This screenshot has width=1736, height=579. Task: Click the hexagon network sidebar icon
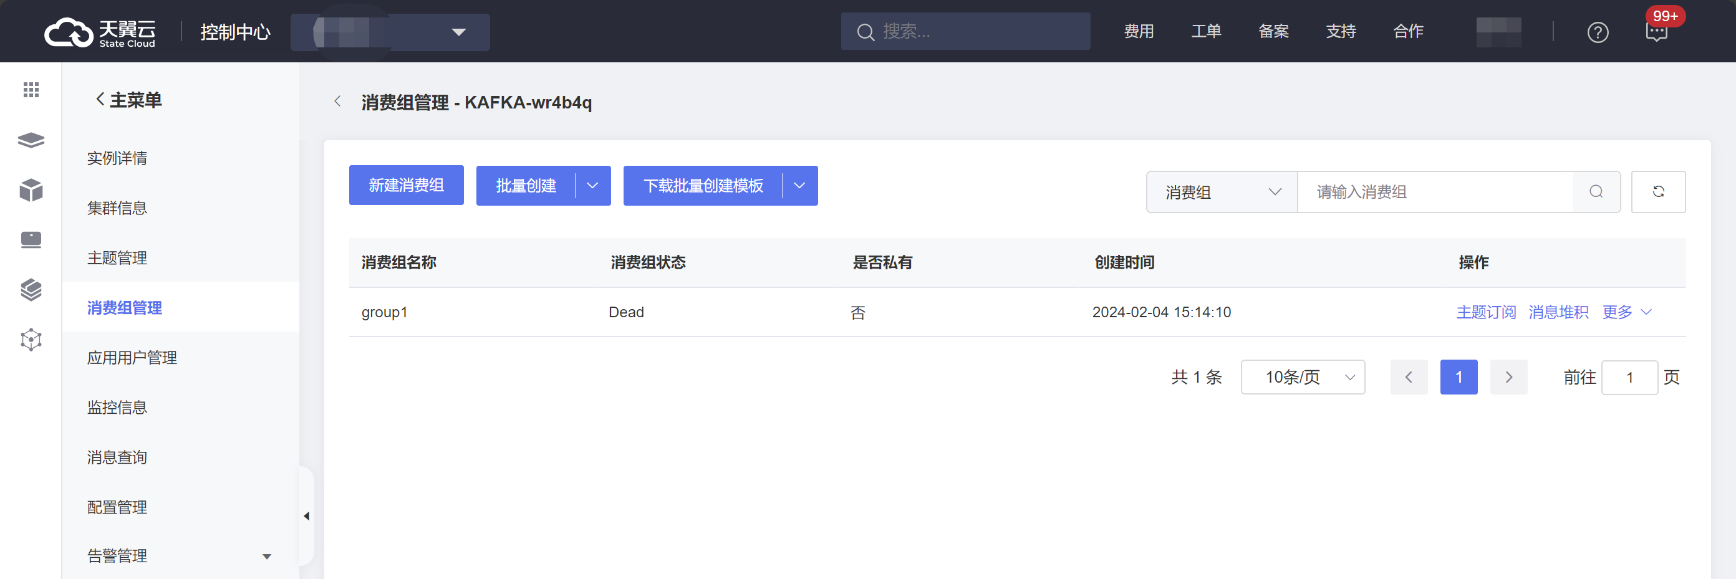point(31,339)
